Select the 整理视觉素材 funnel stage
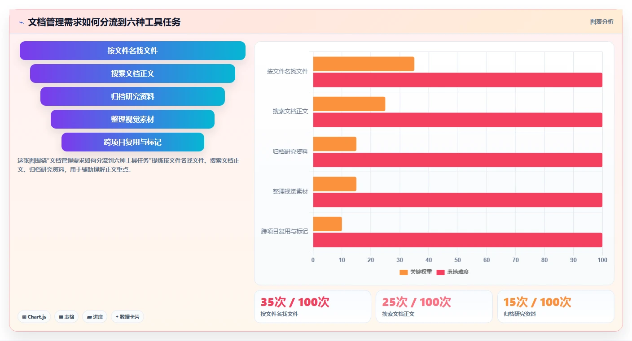 pyautogui.click(x=132, y=119)
